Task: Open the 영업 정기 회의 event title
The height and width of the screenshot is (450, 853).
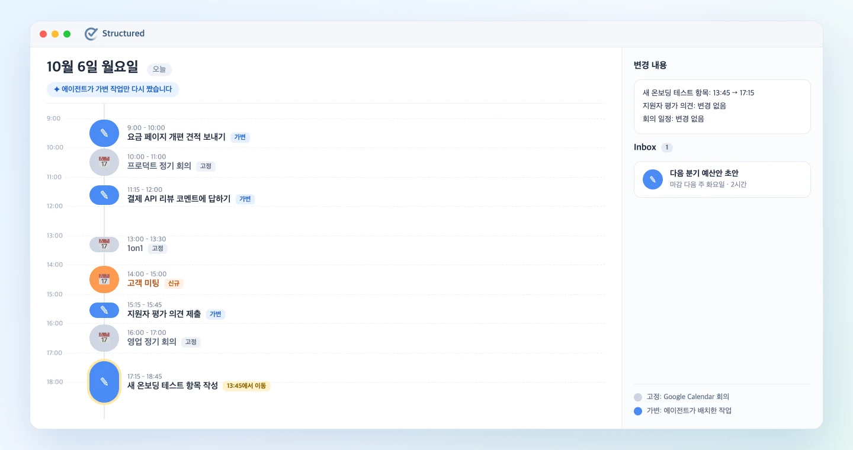Action: click(x=152, y=342)
